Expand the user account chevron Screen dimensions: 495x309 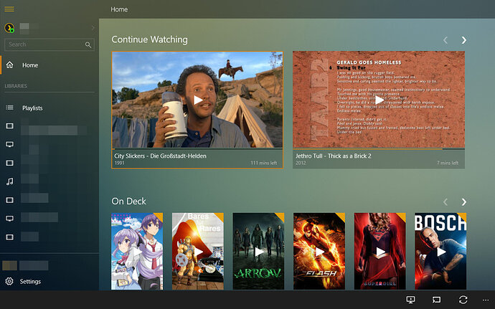tap(93, 28)
